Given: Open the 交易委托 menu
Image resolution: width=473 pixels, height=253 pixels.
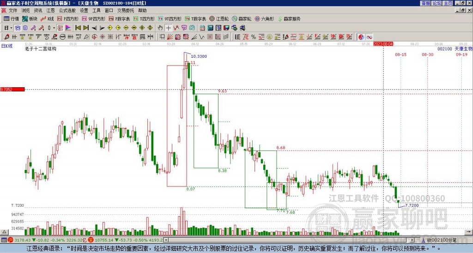Looking at the screenshot, I should (126, 11).
